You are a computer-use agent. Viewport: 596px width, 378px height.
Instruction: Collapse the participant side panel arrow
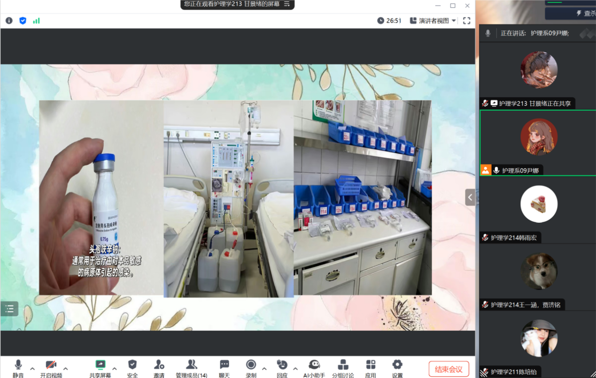pyautogui.click(x=470, y=197)
